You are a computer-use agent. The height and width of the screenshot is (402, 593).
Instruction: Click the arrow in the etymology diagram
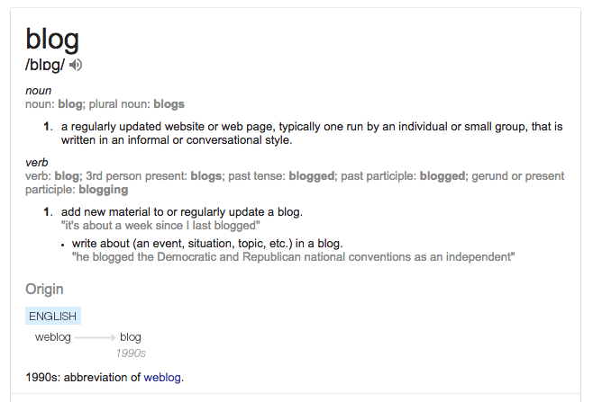point(95,337)
